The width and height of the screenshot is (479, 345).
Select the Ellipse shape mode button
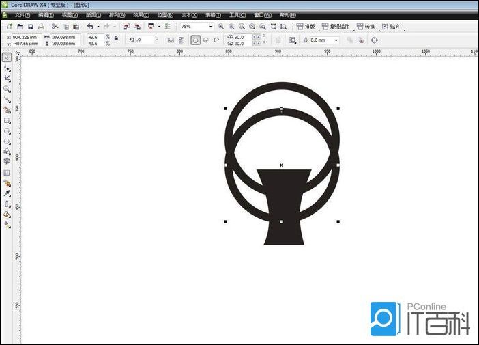click(195, 40)
